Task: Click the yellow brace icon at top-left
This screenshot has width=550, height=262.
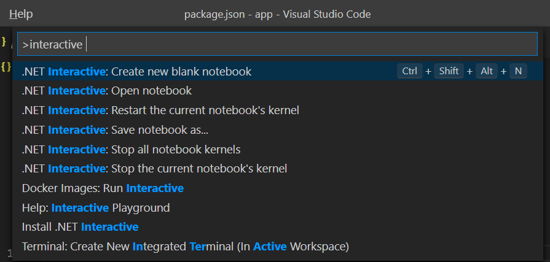Action: [4, 41]
